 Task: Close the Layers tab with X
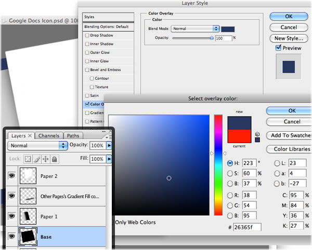[30, 135]
